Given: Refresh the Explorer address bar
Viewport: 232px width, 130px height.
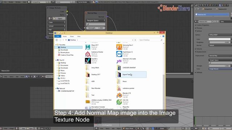Looking at the screenshot, I should [x=135, y=40].
